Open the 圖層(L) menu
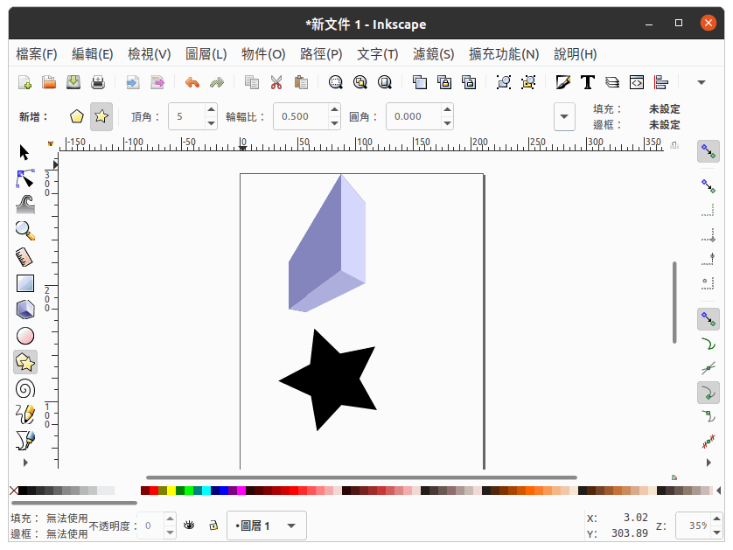Screen dimensions: 733x550 (x=206, y=54)
